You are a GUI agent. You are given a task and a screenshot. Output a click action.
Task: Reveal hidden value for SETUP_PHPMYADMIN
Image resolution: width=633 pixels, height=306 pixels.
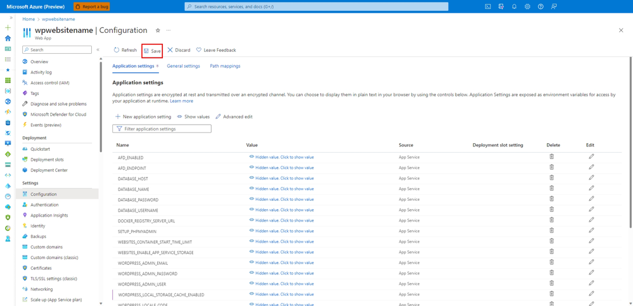click(x=281, y=231)
